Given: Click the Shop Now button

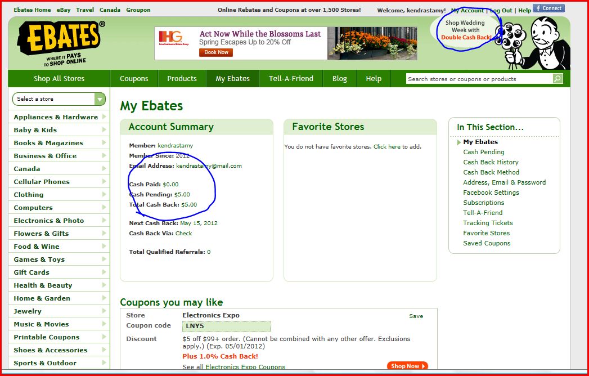Looking at the screenshot, I should (x=407, y=366).
